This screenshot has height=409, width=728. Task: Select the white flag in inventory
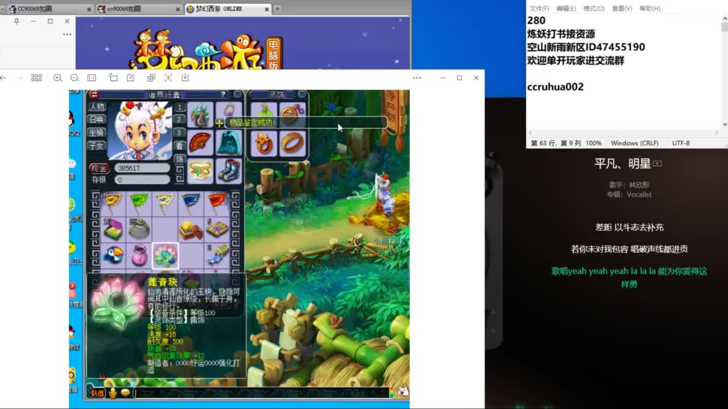165,203
